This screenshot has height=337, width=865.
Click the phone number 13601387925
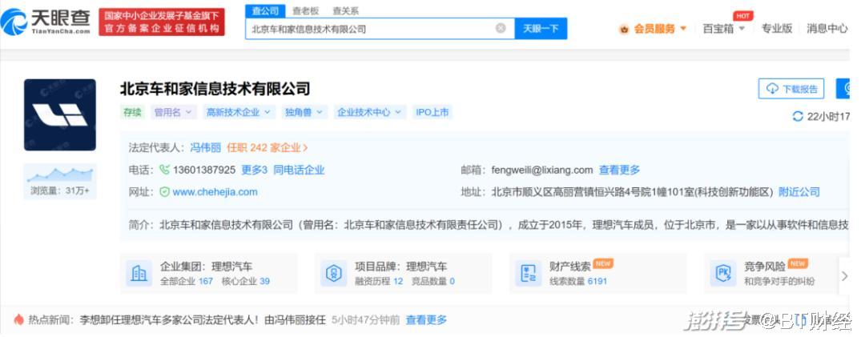click(204, 170)
